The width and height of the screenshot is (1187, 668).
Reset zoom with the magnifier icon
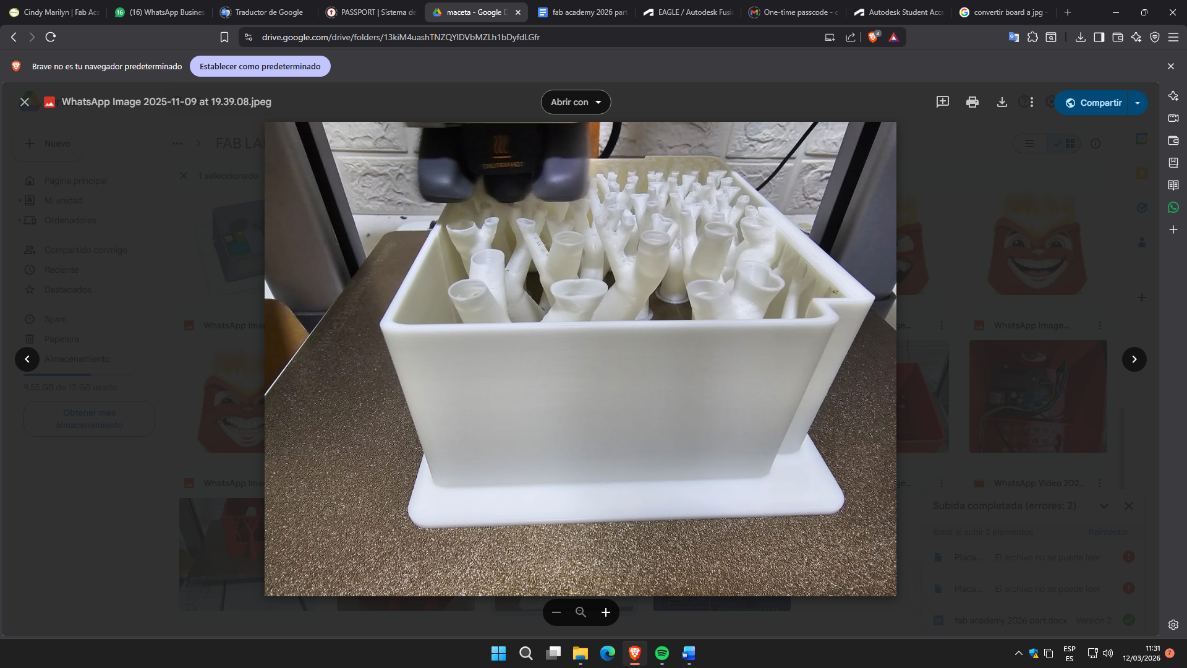(x=581, y=612)
